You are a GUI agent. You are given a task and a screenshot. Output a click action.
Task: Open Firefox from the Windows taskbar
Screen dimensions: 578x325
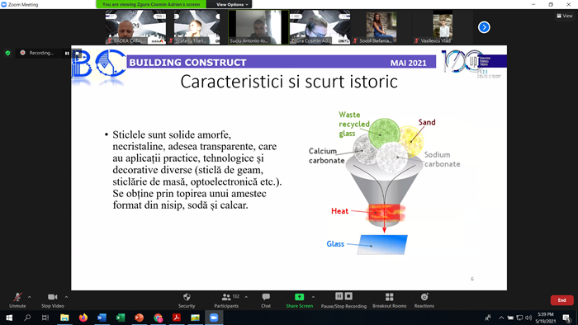(x=83, y=318)
